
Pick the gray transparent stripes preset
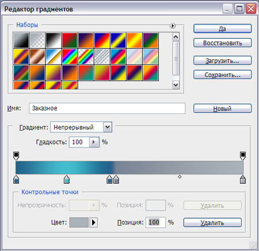(102, 56)
